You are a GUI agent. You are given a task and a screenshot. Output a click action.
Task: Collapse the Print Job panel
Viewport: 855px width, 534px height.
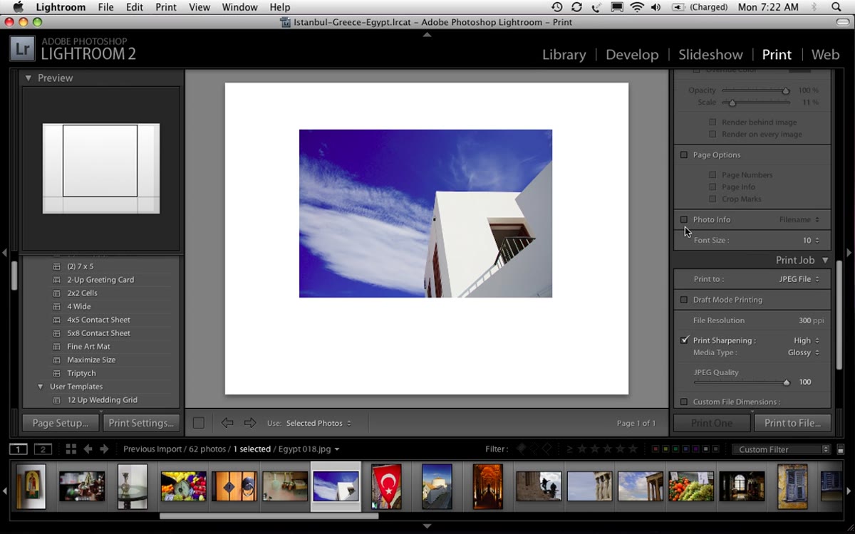tap(825, 261)
